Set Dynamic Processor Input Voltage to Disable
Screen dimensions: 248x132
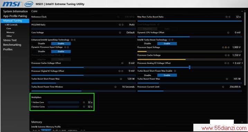click(42, 51)
